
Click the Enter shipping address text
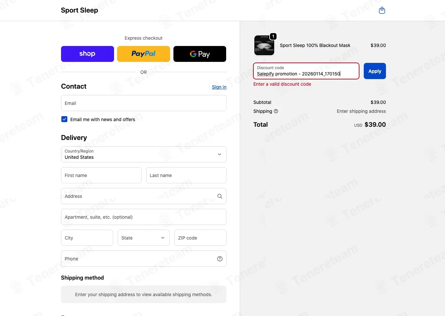click(361, 111)
